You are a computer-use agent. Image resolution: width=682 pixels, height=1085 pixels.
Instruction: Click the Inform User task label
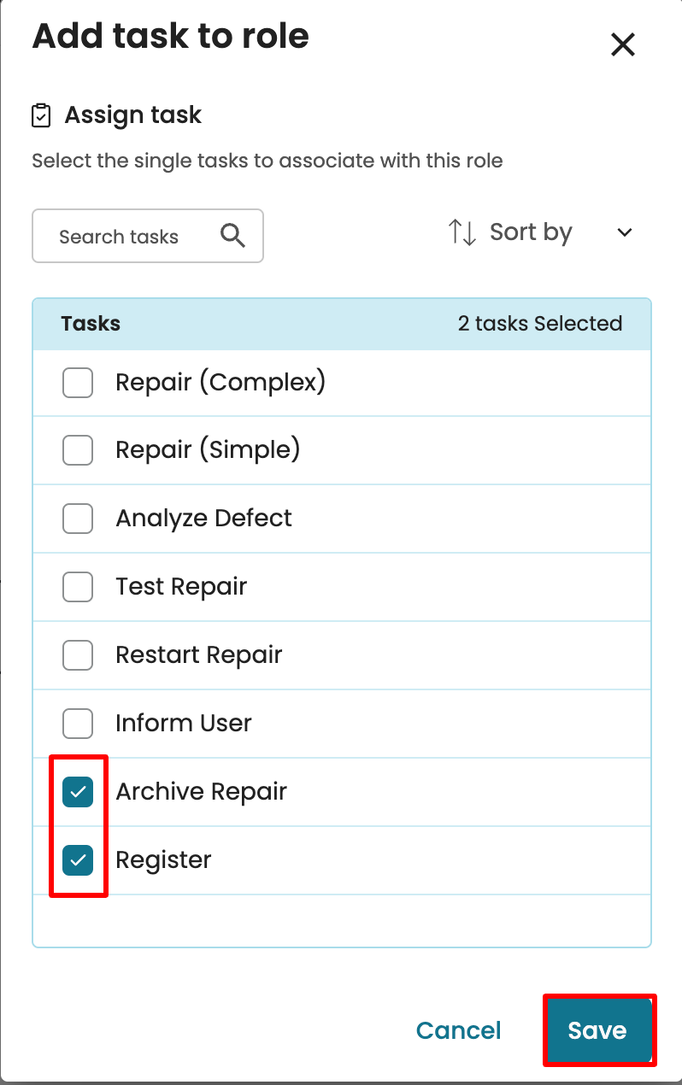[x=184, y=724]
